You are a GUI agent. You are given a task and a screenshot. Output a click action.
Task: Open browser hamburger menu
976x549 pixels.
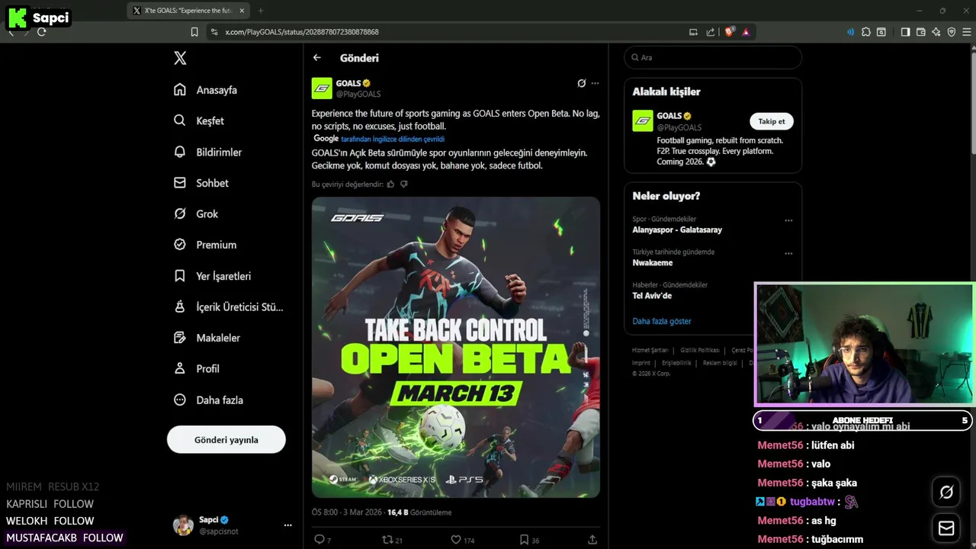click(967, 32)
